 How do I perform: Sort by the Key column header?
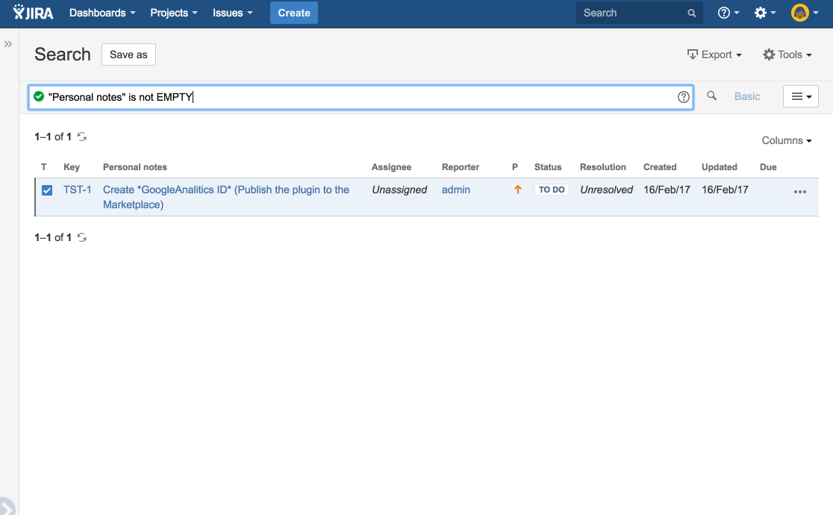point(72,167)
